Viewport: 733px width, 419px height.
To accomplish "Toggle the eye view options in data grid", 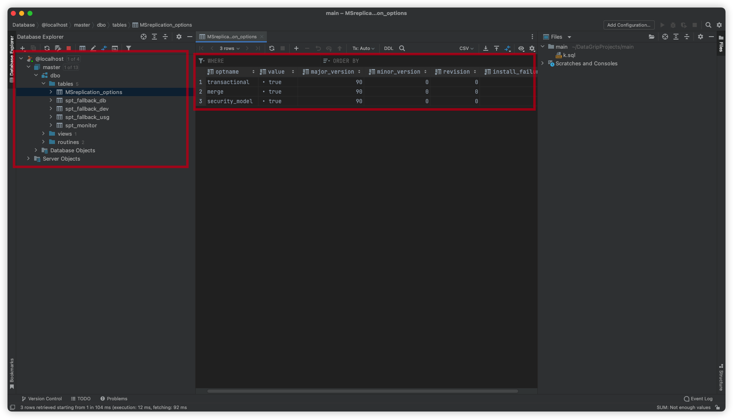I will (x=521, y=48).
